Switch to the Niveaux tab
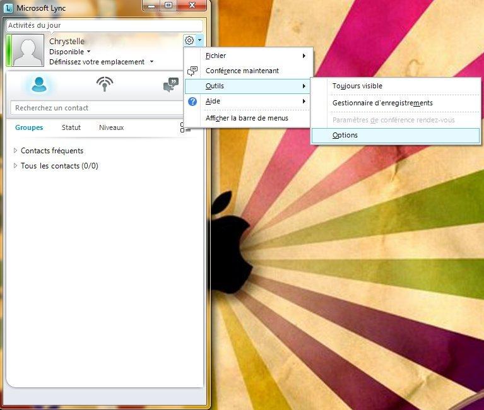 112,127
